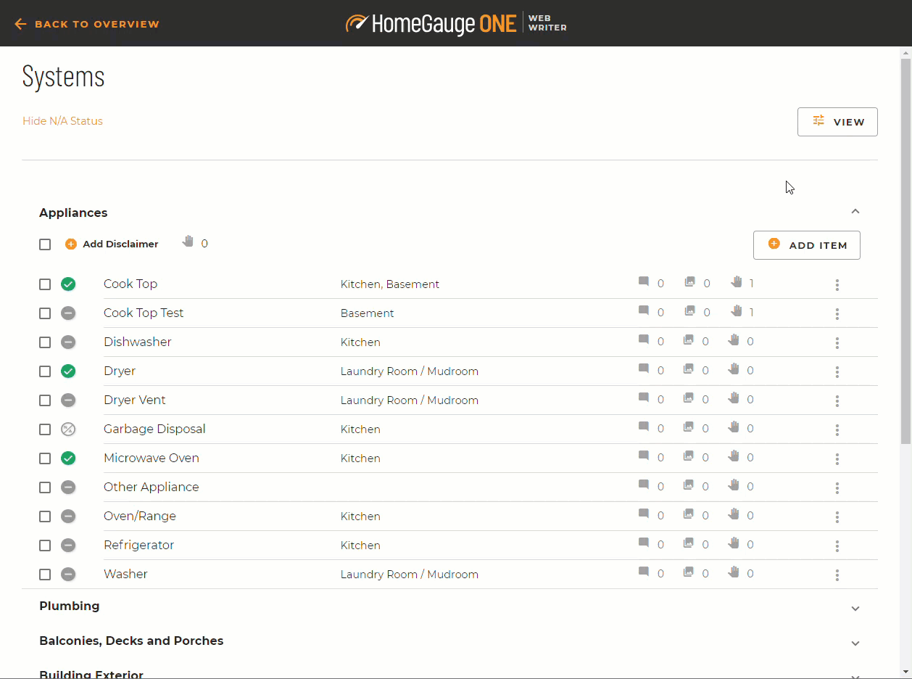Toggle the select-all checkbox beside Add Disclaimer
Image resolution: width=912 pixels, height=679 pixels.
tap(45, 244)
